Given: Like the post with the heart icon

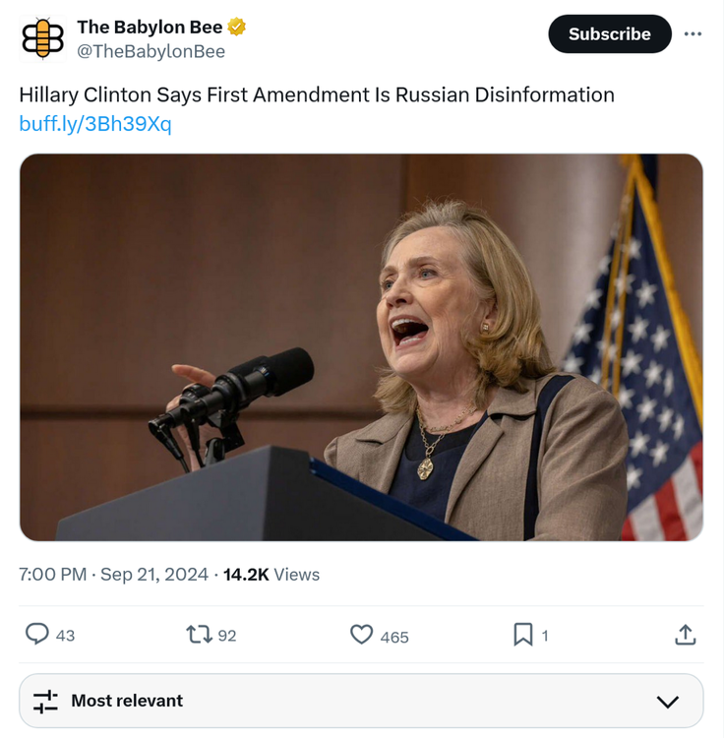Looking at the screenshot, I should pyautogui.click(x=362, y=635).
